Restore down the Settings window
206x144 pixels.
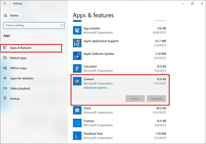(192, 3)
